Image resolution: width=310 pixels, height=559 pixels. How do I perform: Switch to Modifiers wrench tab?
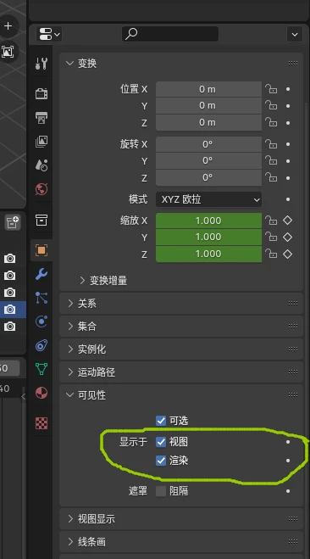[x=42, y=274]
